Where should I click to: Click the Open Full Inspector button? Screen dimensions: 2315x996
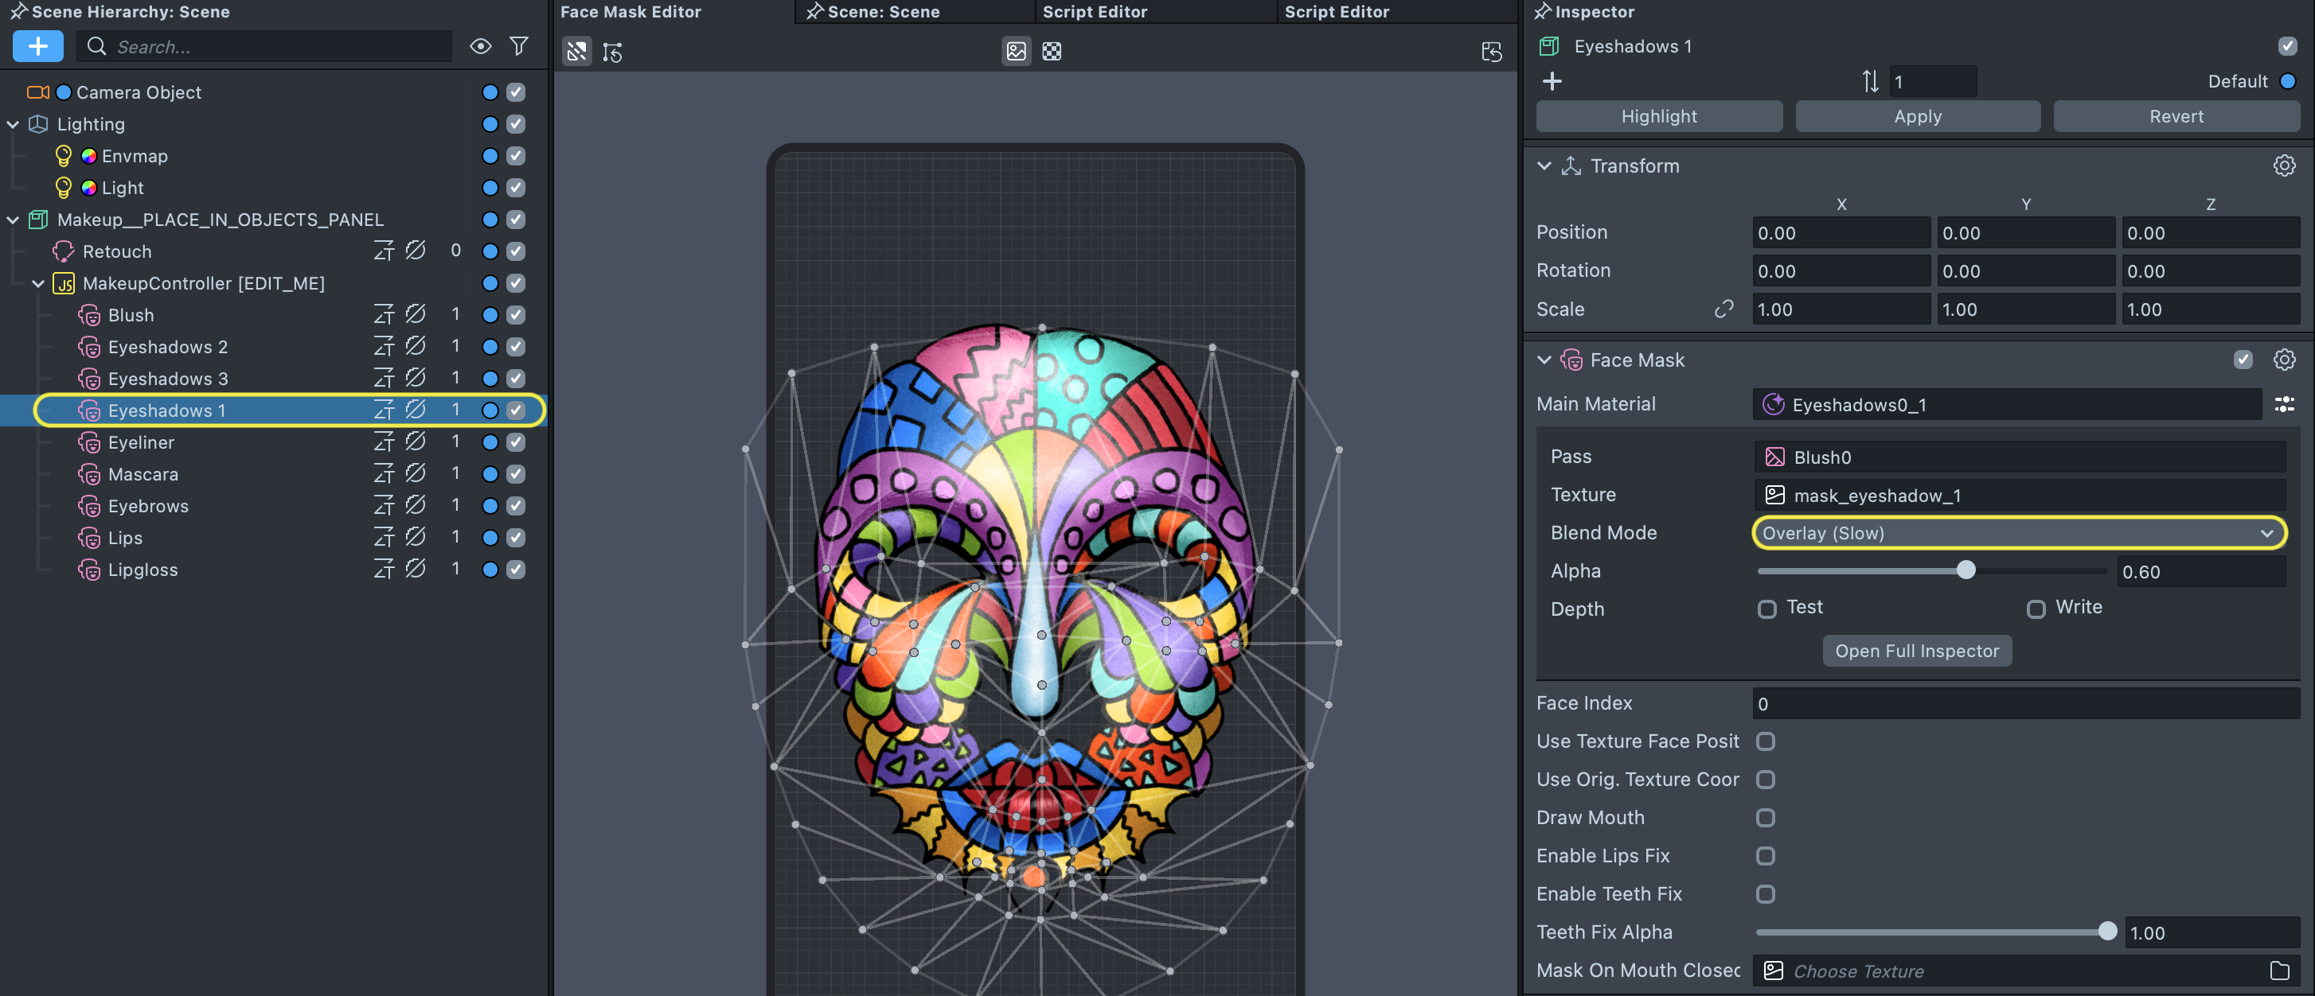pyautogui.click(x=1916, y=650)
